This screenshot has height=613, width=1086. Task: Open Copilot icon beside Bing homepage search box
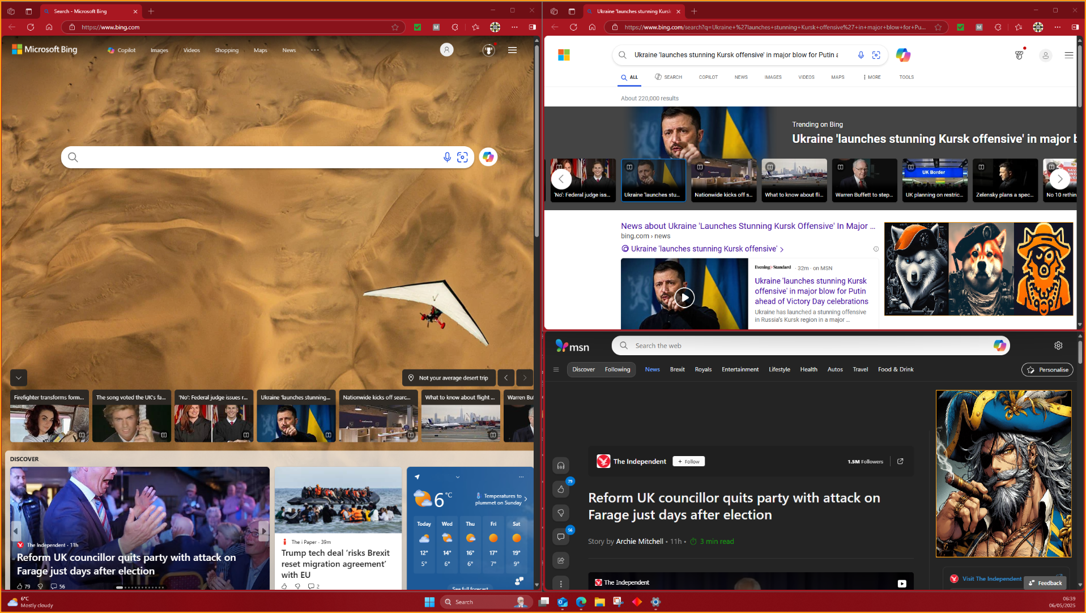click(488, 157)
